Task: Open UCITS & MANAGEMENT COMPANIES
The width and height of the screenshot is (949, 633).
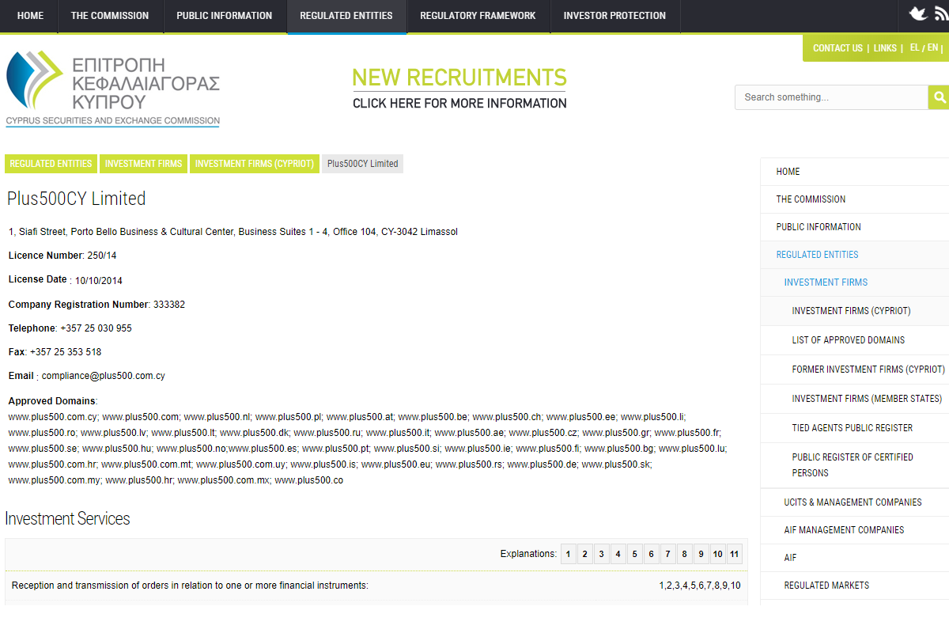Action: click(855, 502)
